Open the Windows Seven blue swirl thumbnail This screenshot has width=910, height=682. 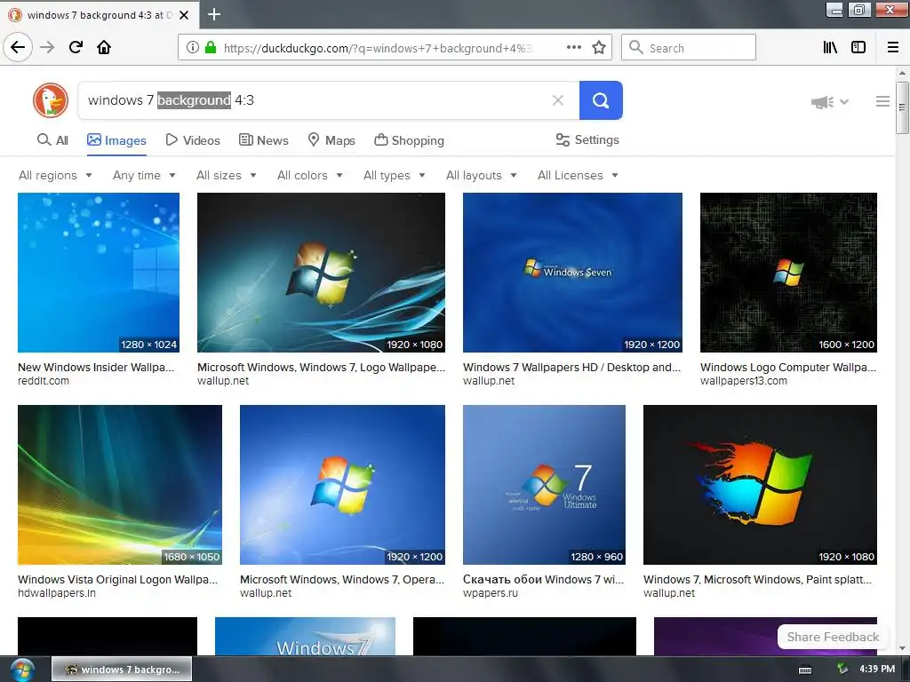pyautogui.click(x=572, y=273)
